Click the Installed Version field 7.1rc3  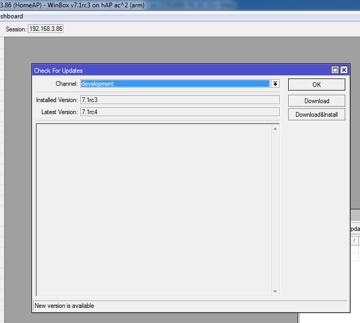click(x=180, y=100)
